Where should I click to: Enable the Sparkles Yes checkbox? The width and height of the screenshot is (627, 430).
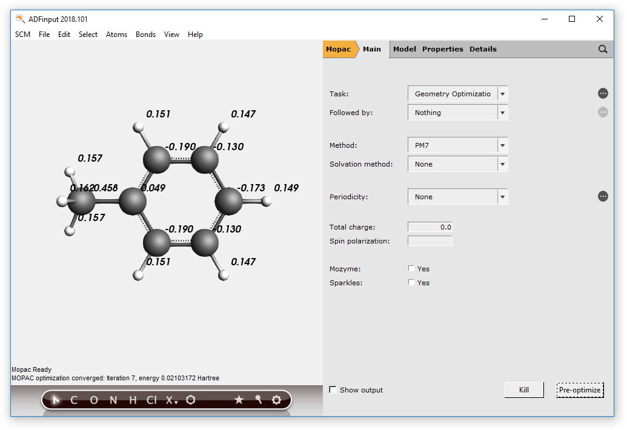[411, 283]
